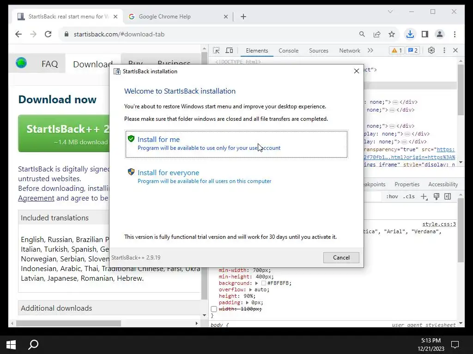Click DevTools issues counter
Screen dimensions: 473x354
pos(412,50)
